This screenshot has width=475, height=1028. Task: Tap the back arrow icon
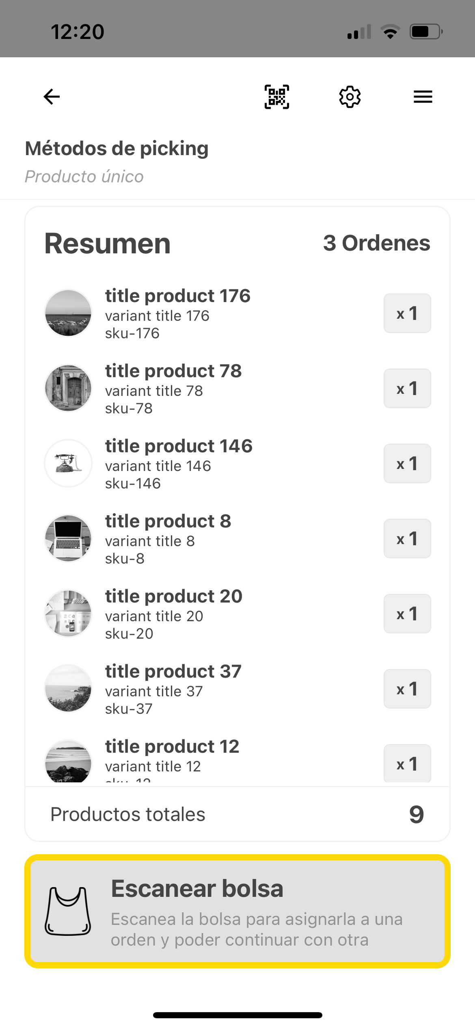[x=52, y=97]
